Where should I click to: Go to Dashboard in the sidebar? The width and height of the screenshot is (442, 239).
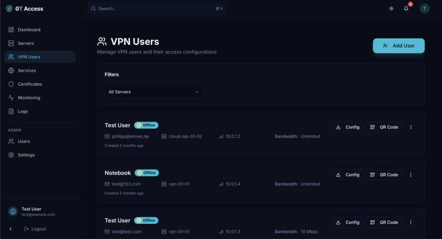tap(29, 30)
